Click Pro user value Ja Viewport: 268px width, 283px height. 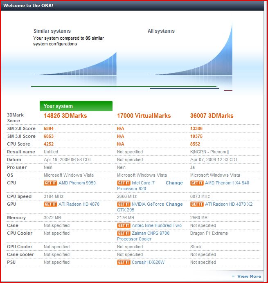click(193, 167)
